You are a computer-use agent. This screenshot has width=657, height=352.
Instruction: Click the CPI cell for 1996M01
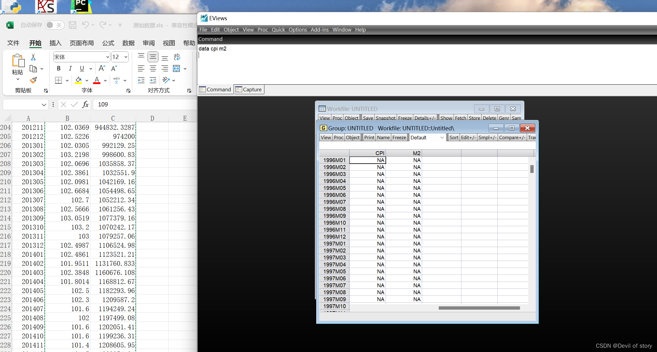pos(367,160)
